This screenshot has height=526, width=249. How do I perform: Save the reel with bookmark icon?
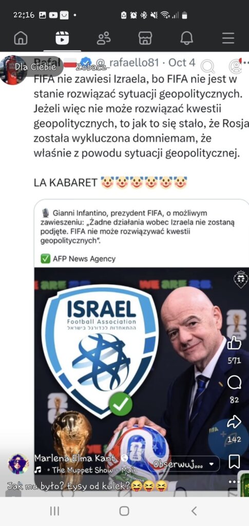click(234, 462)
